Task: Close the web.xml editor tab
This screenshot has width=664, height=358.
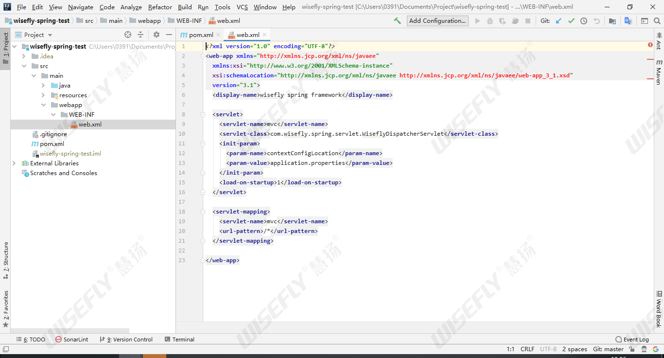Action: click(x=264, y=35)
